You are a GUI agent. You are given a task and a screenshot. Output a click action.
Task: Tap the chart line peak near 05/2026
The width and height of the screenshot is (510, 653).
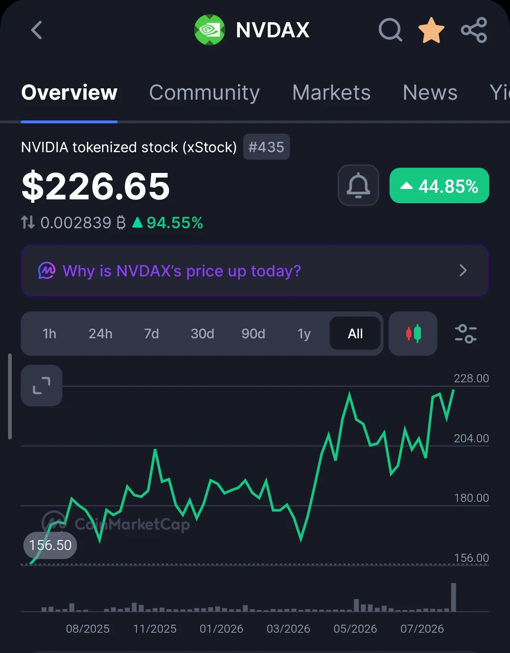point(349,394)
